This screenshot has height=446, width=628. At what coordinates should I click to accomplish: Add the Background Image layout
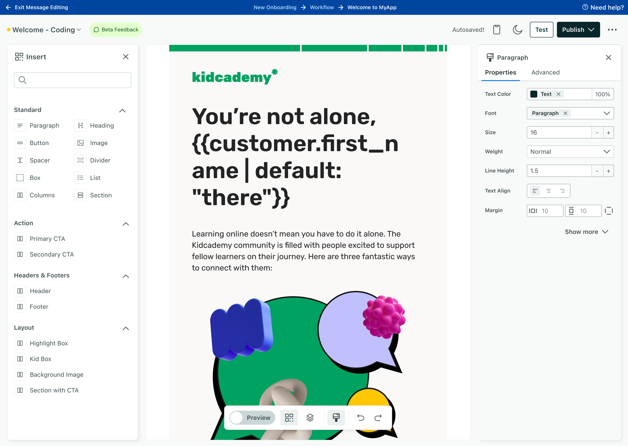pyautogui.click(x=49, y=374)
